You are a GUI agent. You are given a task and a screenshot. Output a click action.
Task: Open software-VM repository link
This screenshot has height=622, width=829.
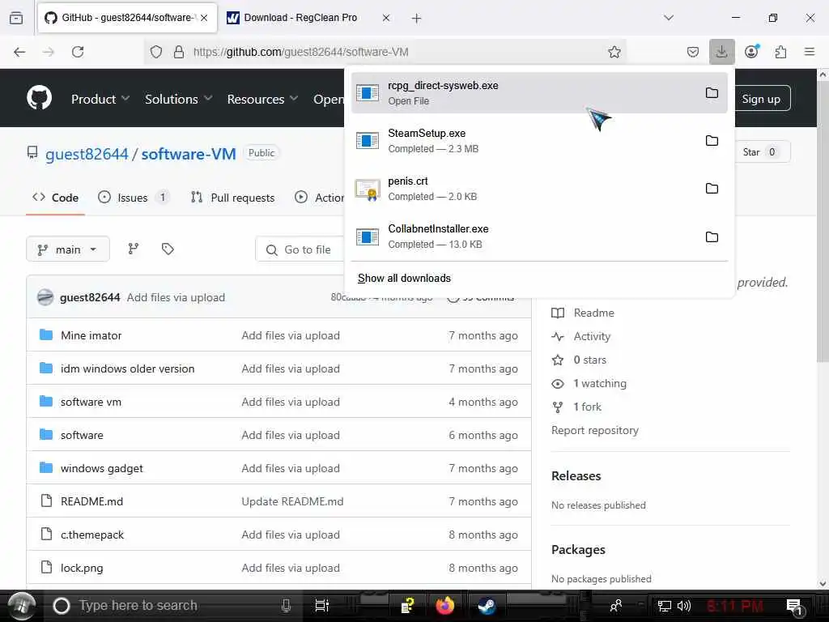point(189,154)
